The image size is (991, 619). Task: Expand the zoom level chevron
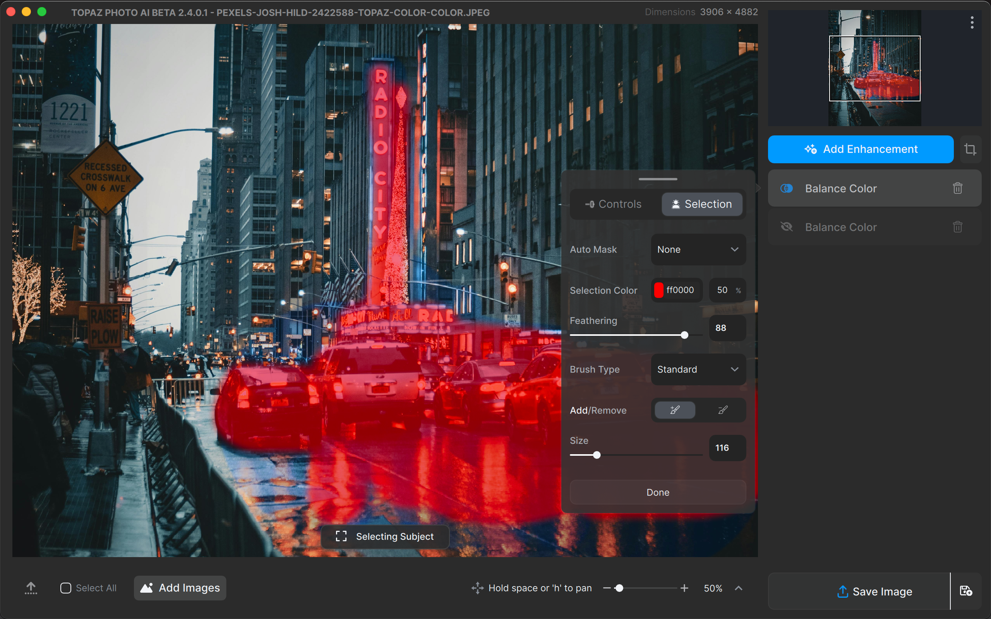click(x=738, y=588)
